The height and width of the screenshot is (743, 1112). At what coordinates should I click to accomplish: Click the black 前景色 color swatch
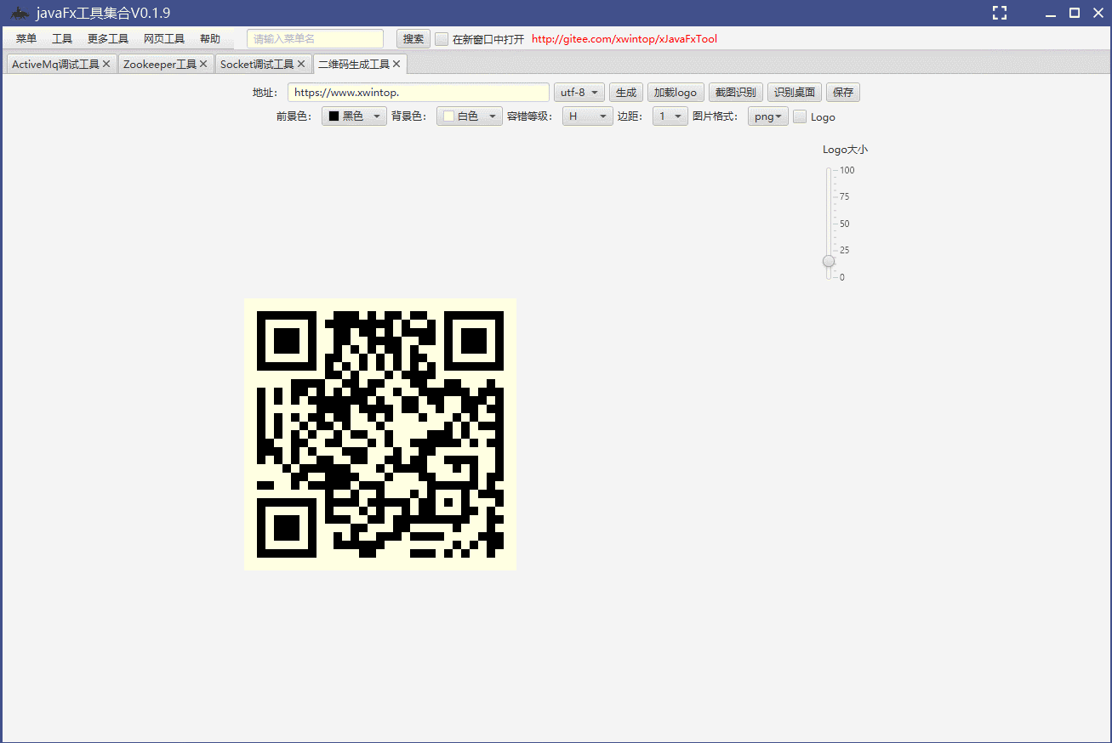coord(334,116)
